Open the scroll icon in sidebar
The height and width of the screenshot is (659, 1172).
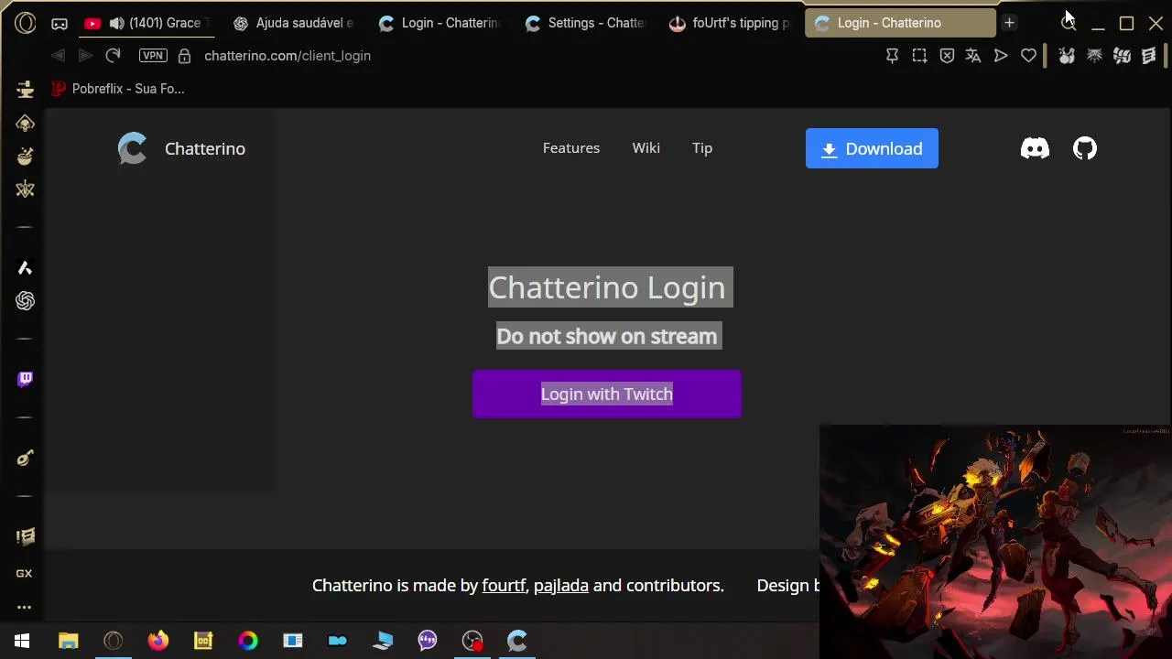click(26, 536)
